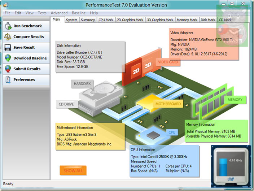This screenshot has height=191, width=254.
Task: Open the Tests menu
Action: click(42, 13)
